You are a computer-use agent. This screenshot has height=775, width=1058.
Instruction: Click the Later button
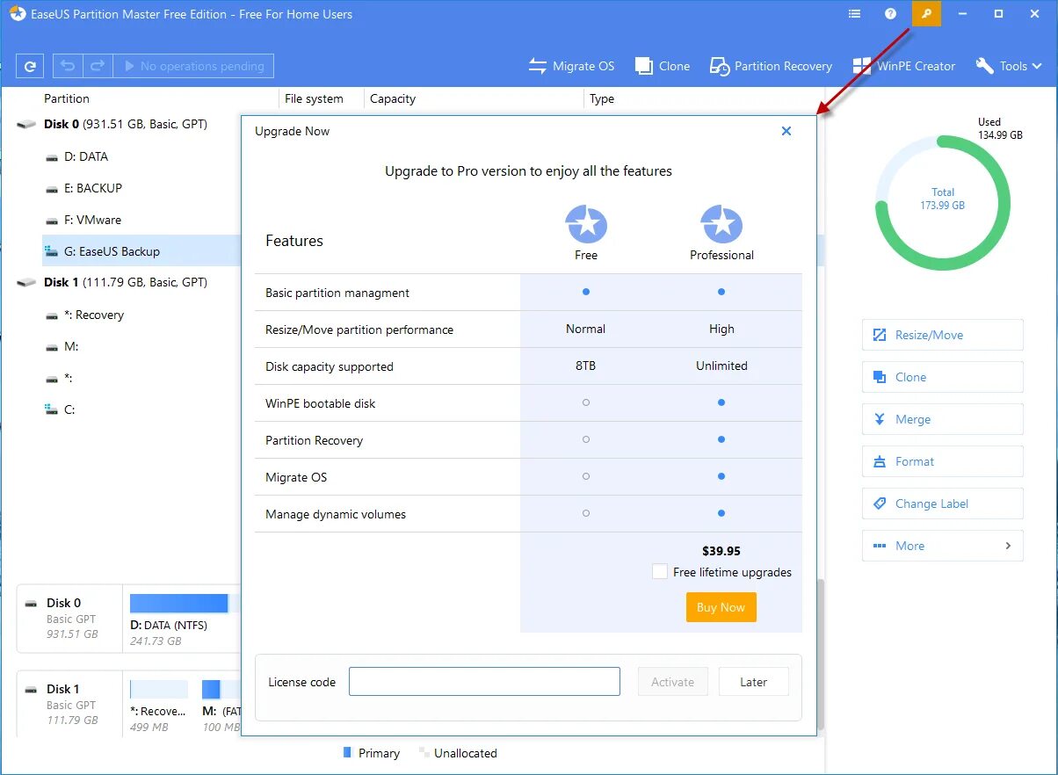(x=754, y=682)
